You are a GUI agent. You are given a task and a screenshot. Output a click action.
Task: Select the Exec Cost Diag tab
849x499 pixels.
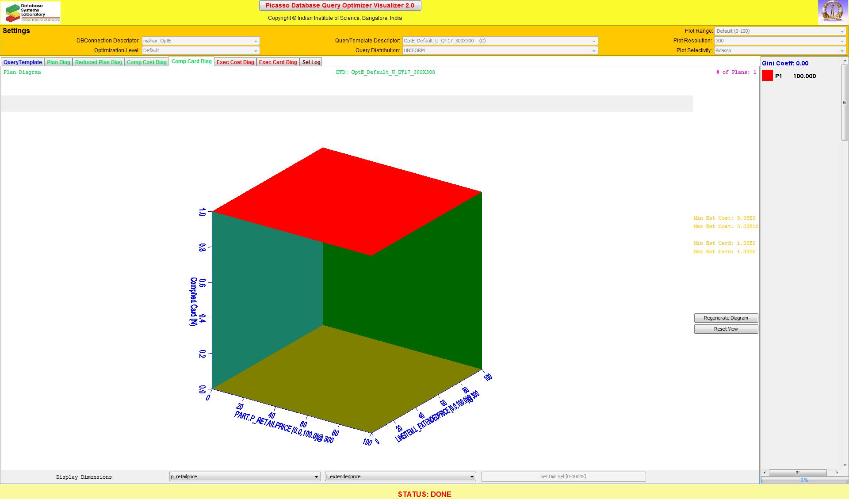click(x=235, y=62)
